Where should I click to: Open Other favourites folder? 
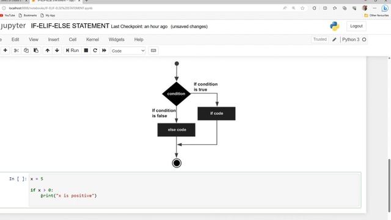coord(376,15)
